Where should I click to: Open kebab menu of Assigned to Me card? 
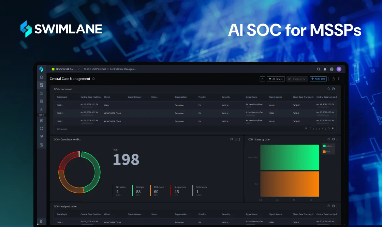337,206
